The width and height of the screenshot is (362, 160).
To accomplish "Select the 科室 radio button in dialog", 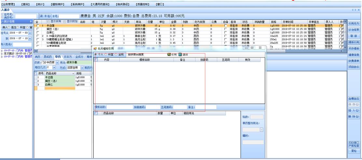I will pyautogui.click(x=106, y=55).
